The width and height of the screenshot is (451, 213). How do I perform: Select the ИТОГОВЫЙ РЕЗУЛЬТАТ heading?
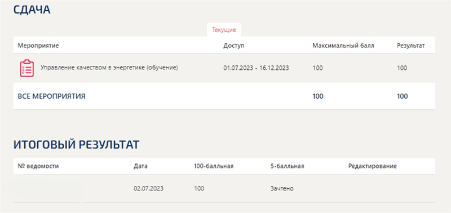click(x=76, y=145)
